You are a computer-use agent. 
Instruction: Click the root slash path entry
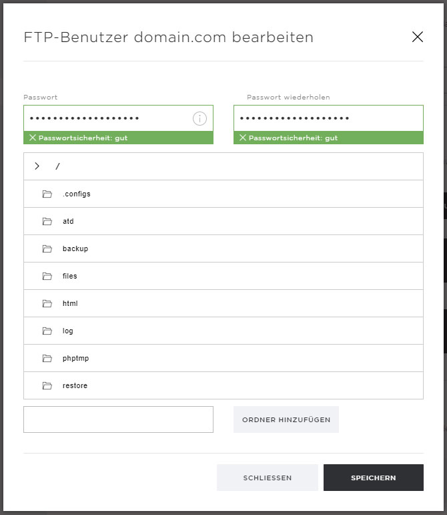click(x=58, y=166)
